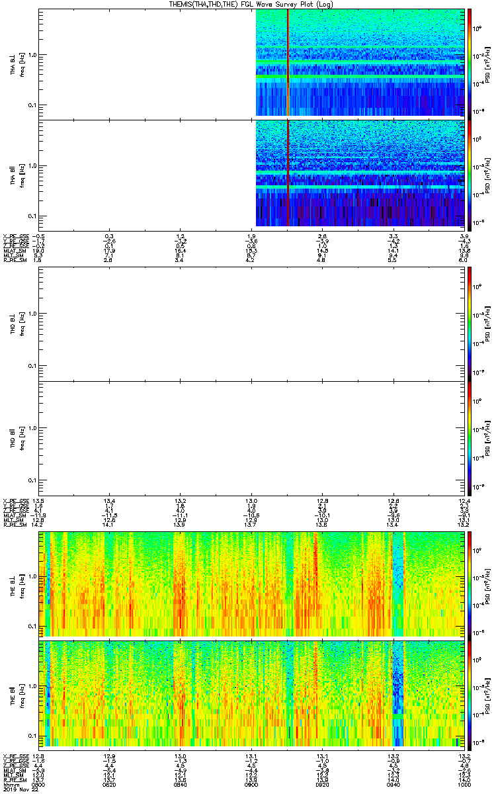Screen dimensions: 496x794
Task: Click the 0920 time tick label
Action: pyautogui.click(x=322, y=785)
